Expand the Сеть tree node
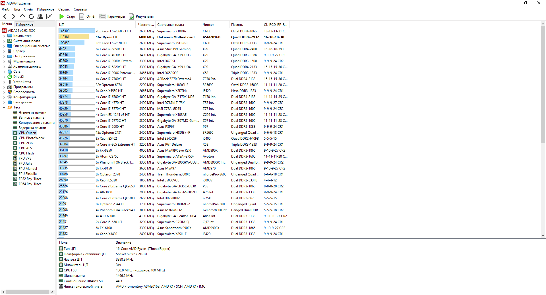 pos(4,72)
